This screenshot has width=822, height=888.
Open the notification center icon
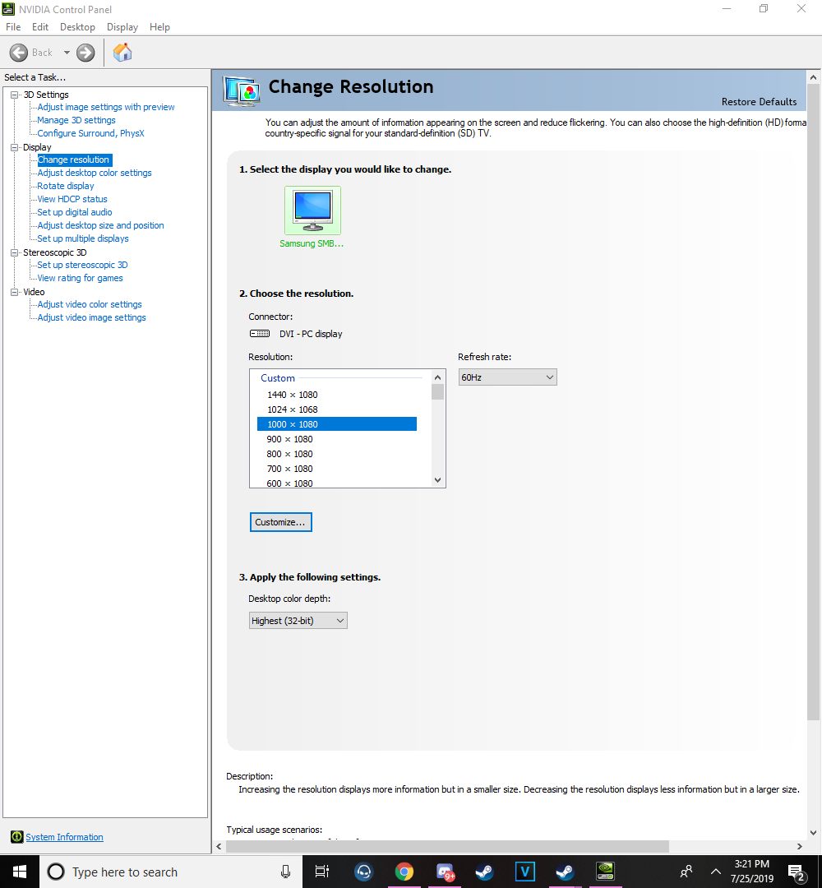[x=797, y=872]
